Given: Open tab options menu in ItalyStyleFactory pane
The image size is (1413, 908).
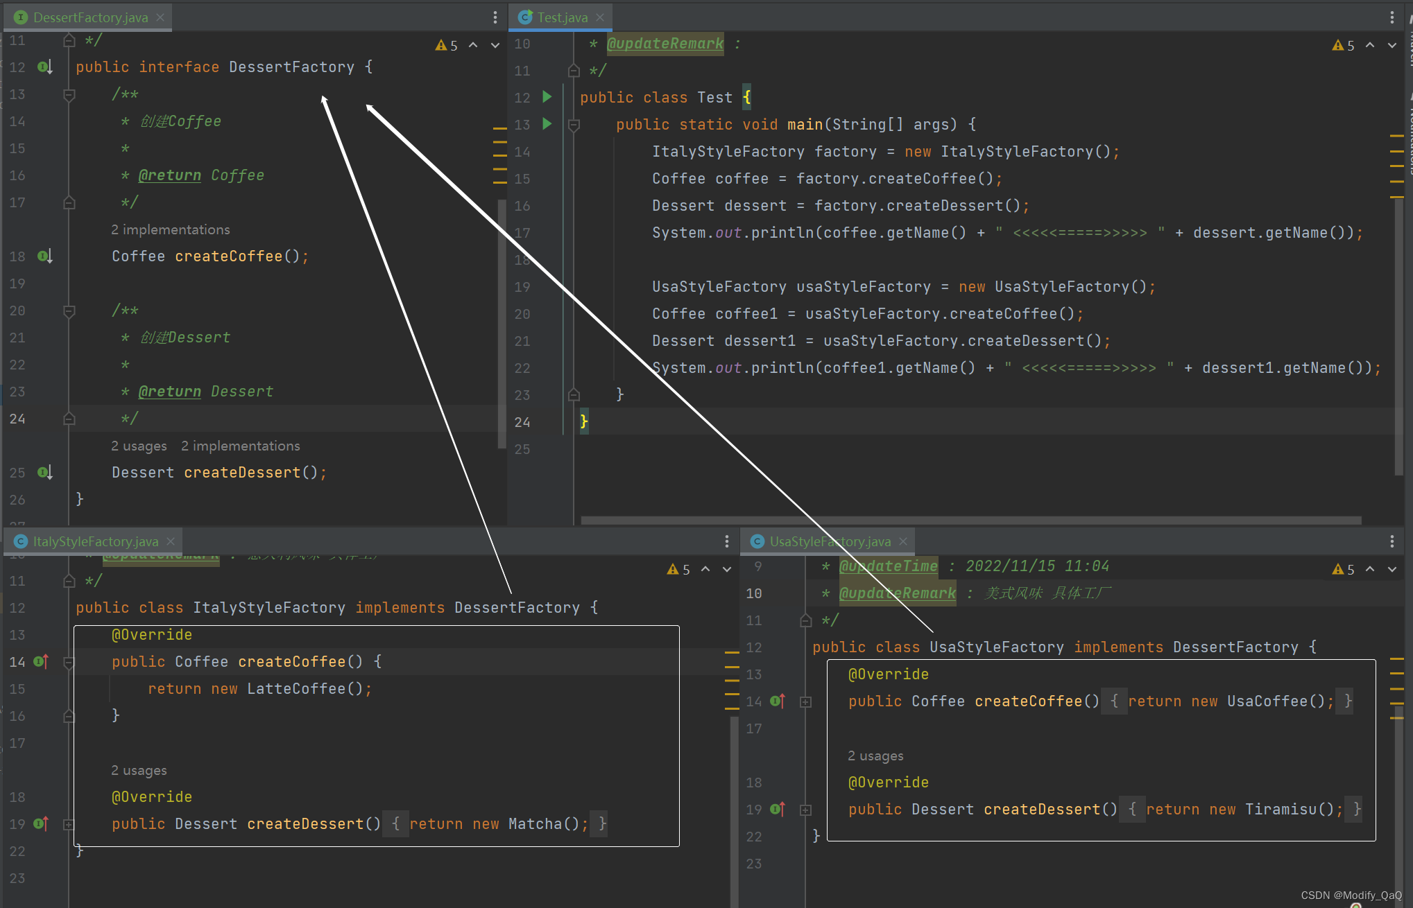Looking at the screenshot, I should coord(726,541).
